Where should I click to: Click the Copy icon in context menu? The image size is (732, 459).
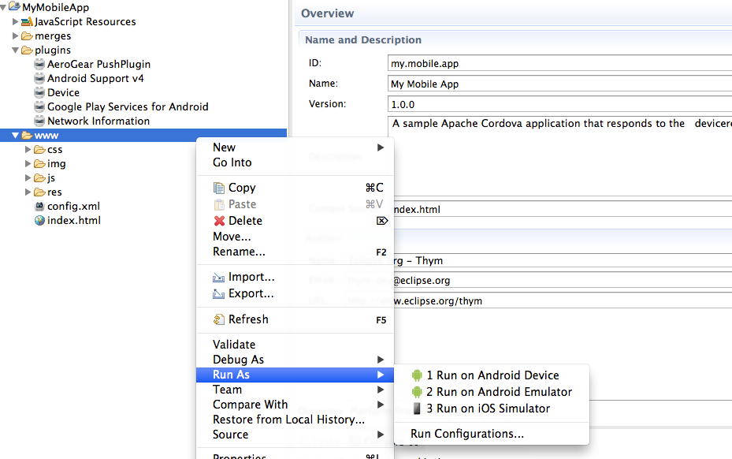click(x=219, y=188)
